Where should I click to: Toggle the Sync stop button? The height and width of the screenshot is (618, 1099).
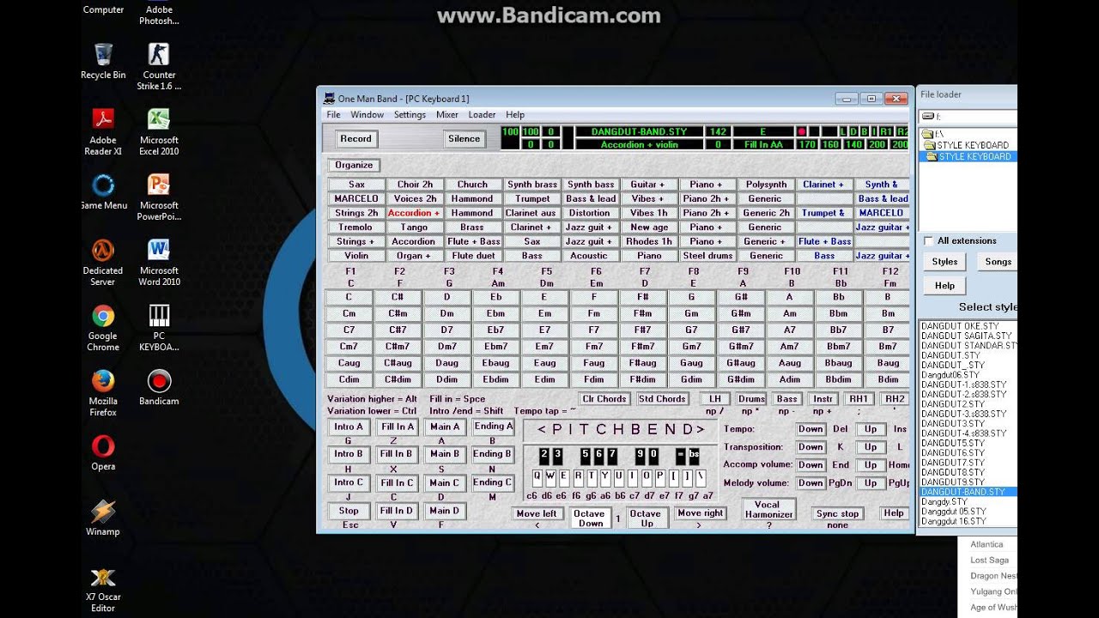coord(837,514)
